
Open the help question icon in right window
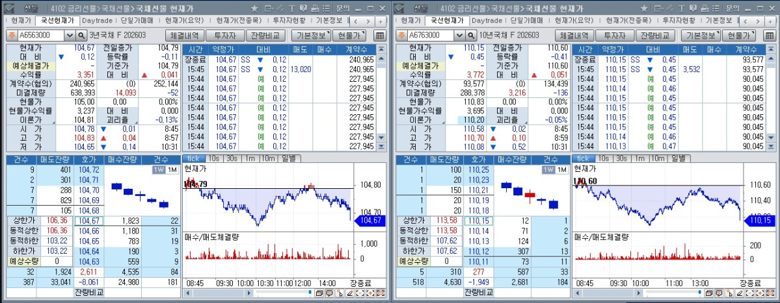point(694,8)
